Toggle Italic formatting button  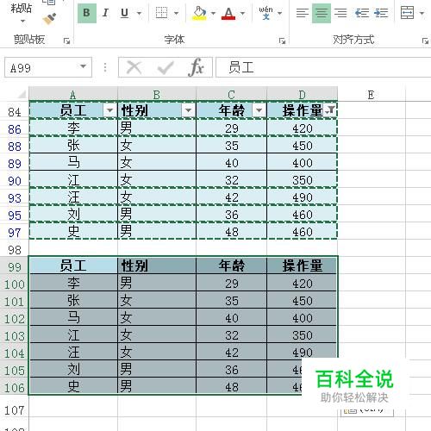105,13
